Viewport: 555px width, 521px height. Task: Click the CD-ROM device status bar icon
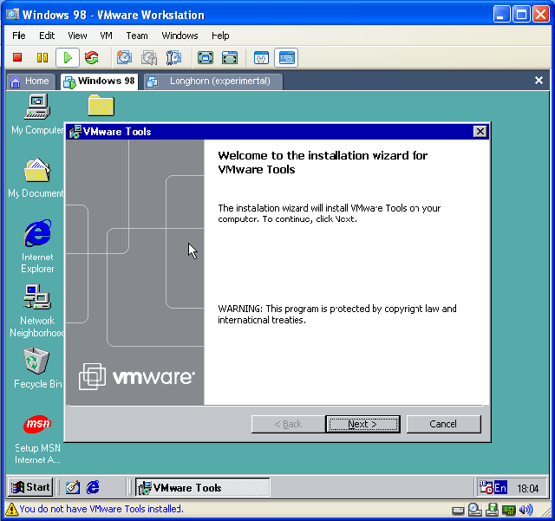(x=474, y=510)
